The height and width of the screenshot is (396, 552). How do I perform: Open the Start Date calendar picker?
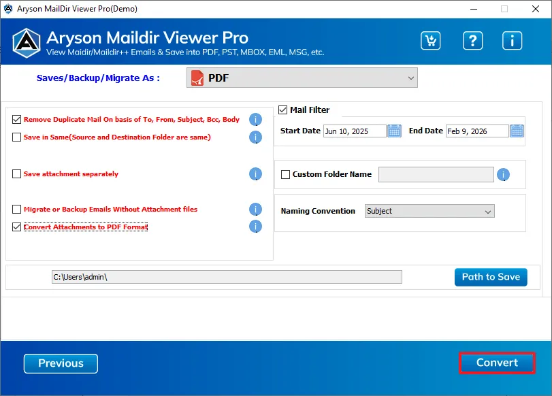point(394,131)
